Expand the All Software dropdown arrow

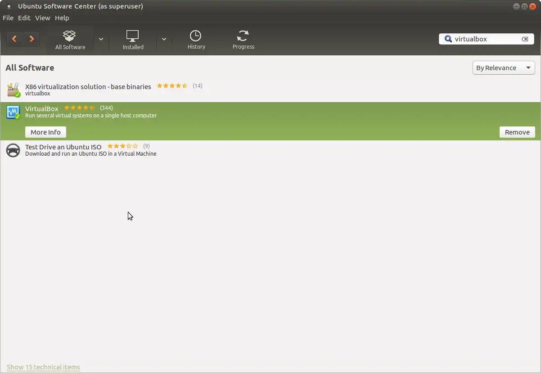tap(101, 39)
